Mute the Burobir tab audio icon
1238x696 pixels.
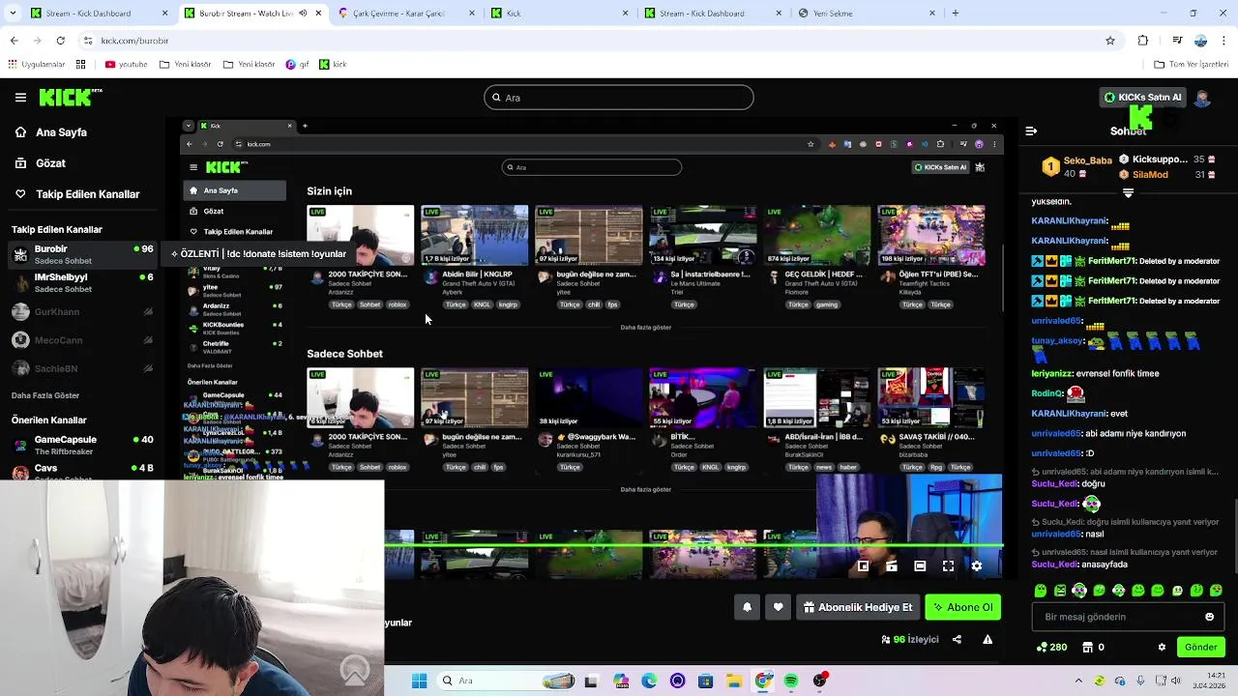click(303, 14)
